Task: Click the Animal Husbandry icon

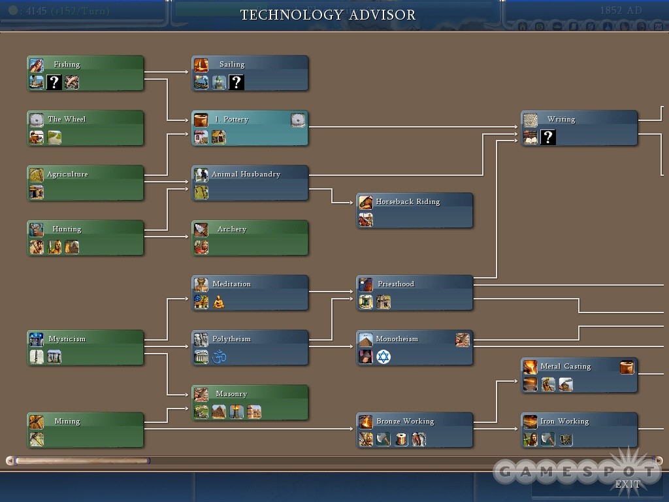Action: click(201, 175)
